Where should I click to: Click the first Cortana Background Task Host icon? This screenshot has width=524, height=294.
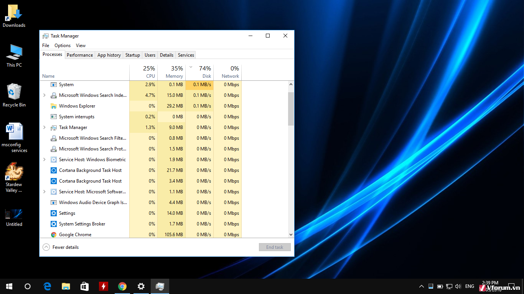coord(54,170)
